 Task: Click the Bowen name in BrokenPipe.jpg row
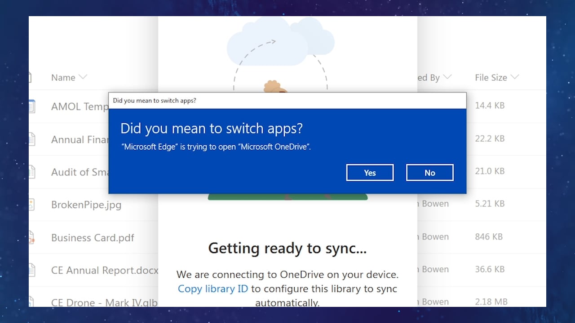coord(435,204)
